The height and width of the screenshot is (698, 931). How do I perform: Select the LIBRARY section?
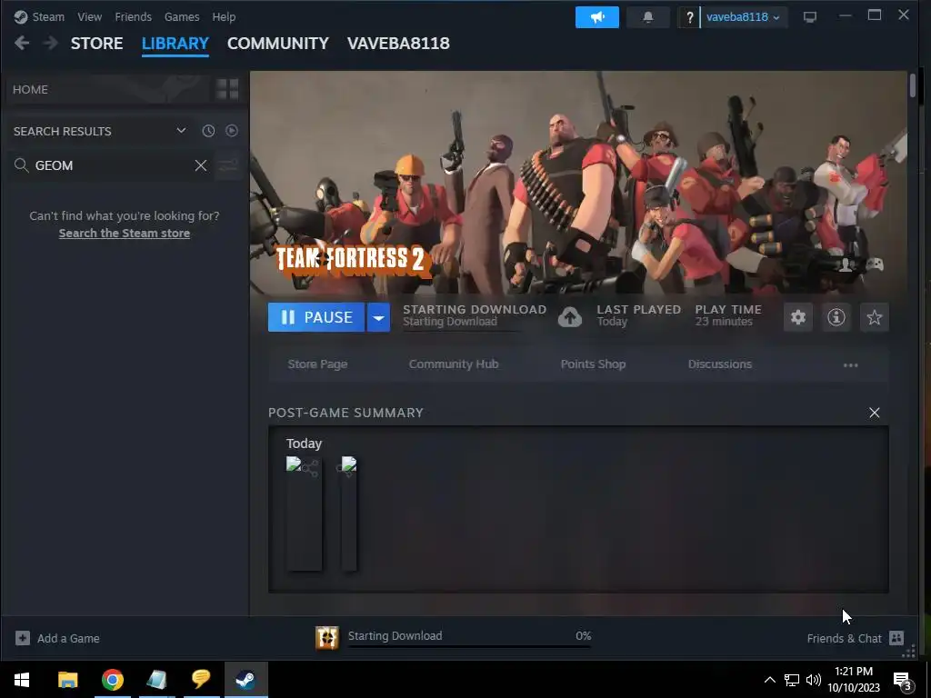(175, 44)
